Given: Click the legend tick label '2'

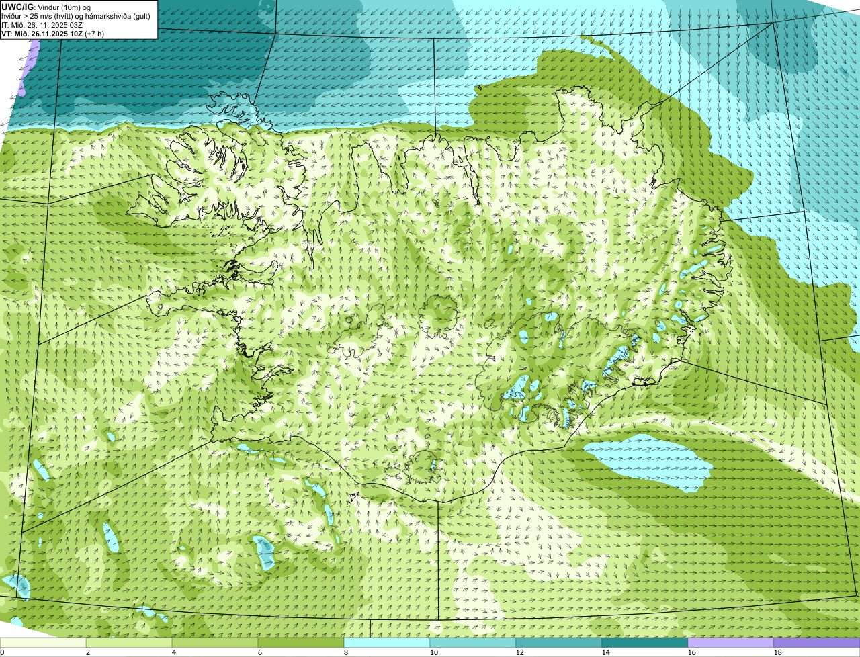Looking at the screenshot, I should click(x=88, y=652).
